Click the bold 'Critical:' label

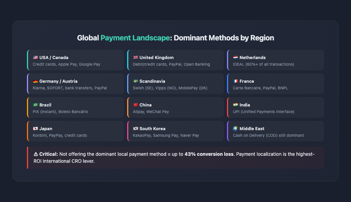49,154
